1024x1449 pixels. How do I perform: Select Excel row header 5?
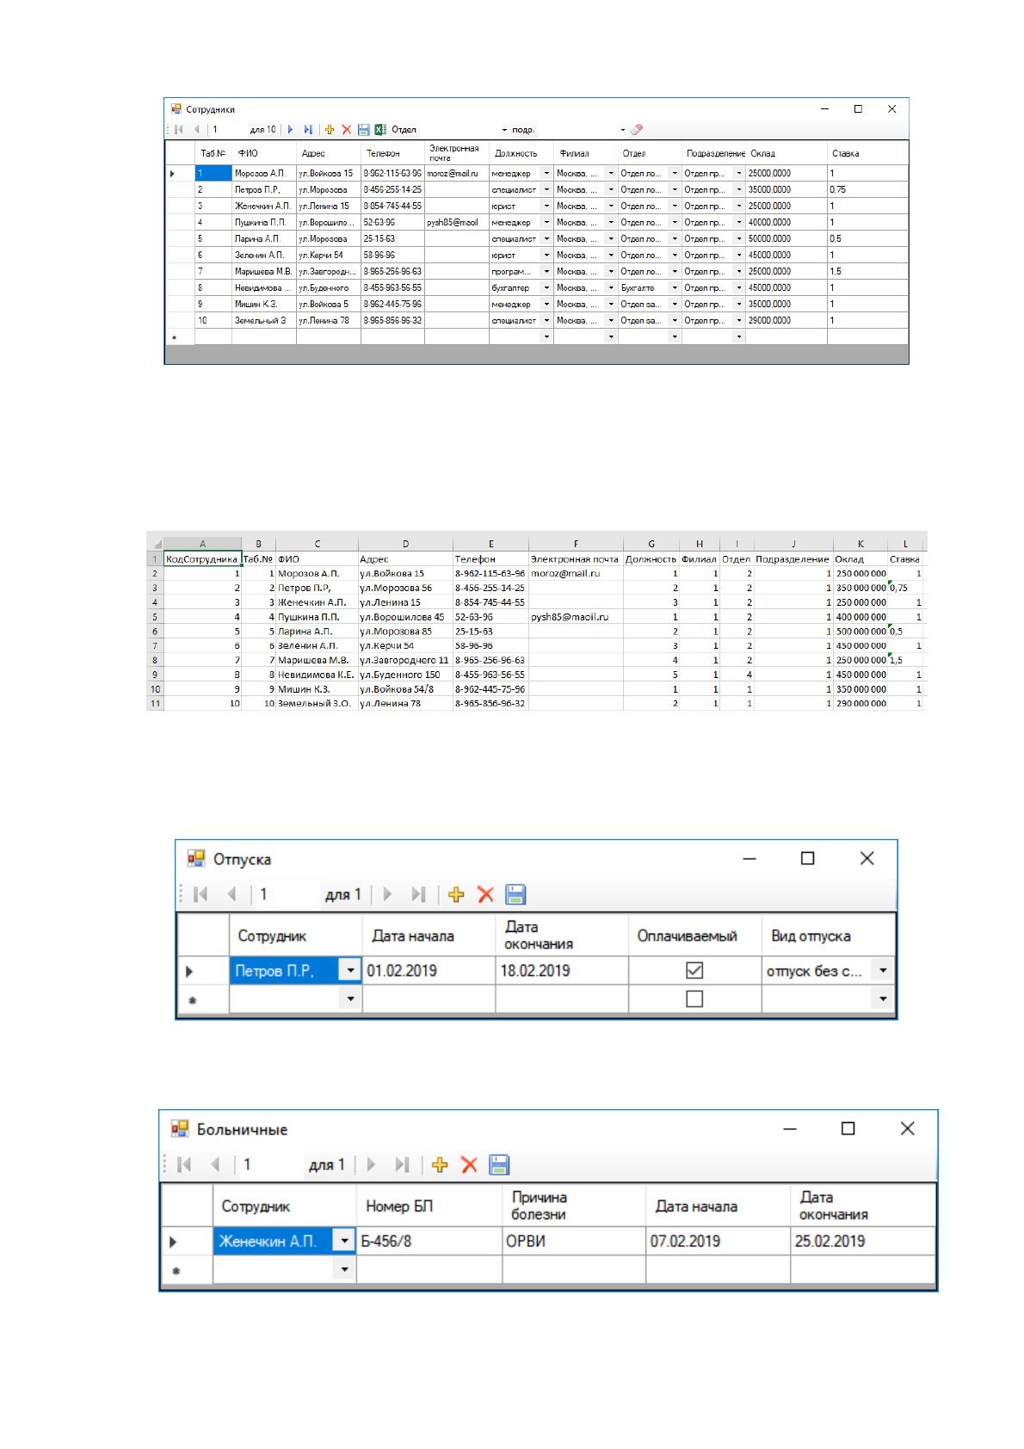155,616
